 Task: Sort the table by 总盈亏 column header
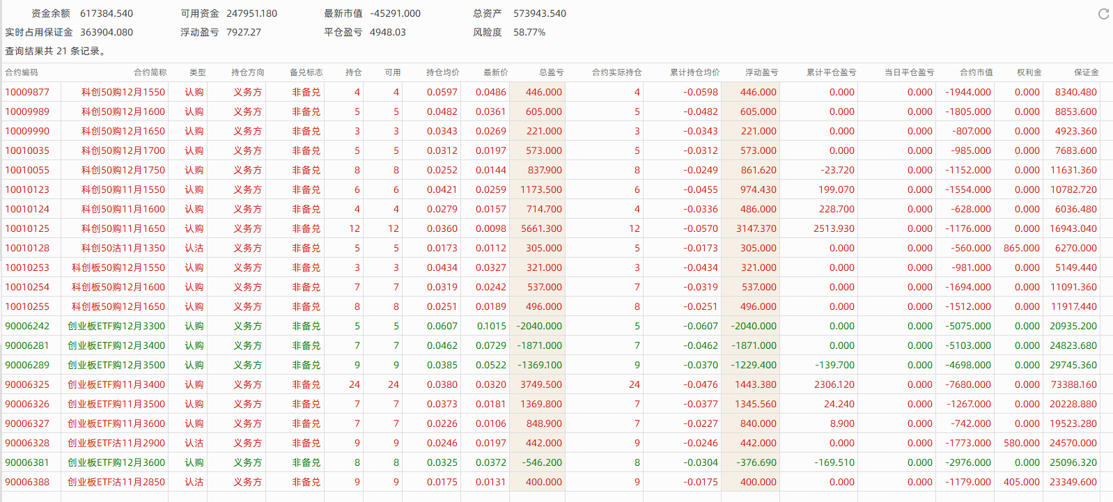tap(551, 72)
